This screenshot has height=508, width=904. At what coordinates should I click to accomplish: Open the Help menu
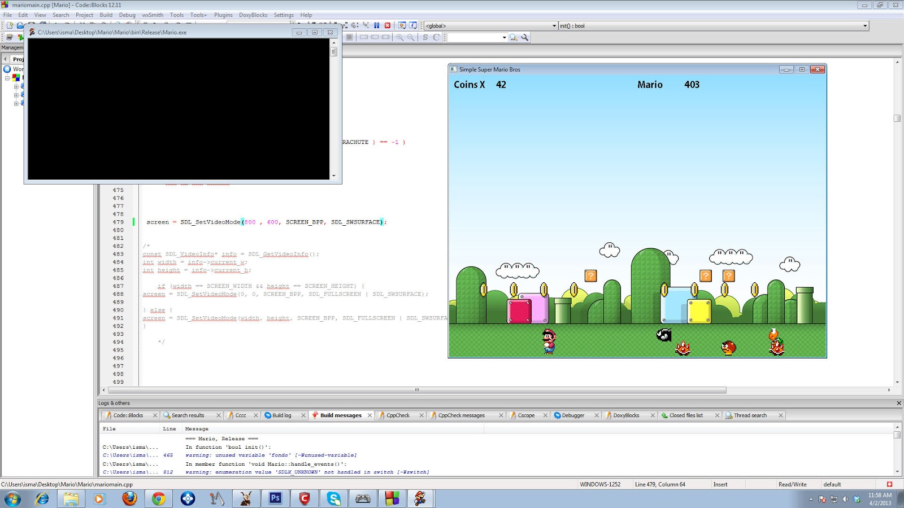tap(306, 15)
